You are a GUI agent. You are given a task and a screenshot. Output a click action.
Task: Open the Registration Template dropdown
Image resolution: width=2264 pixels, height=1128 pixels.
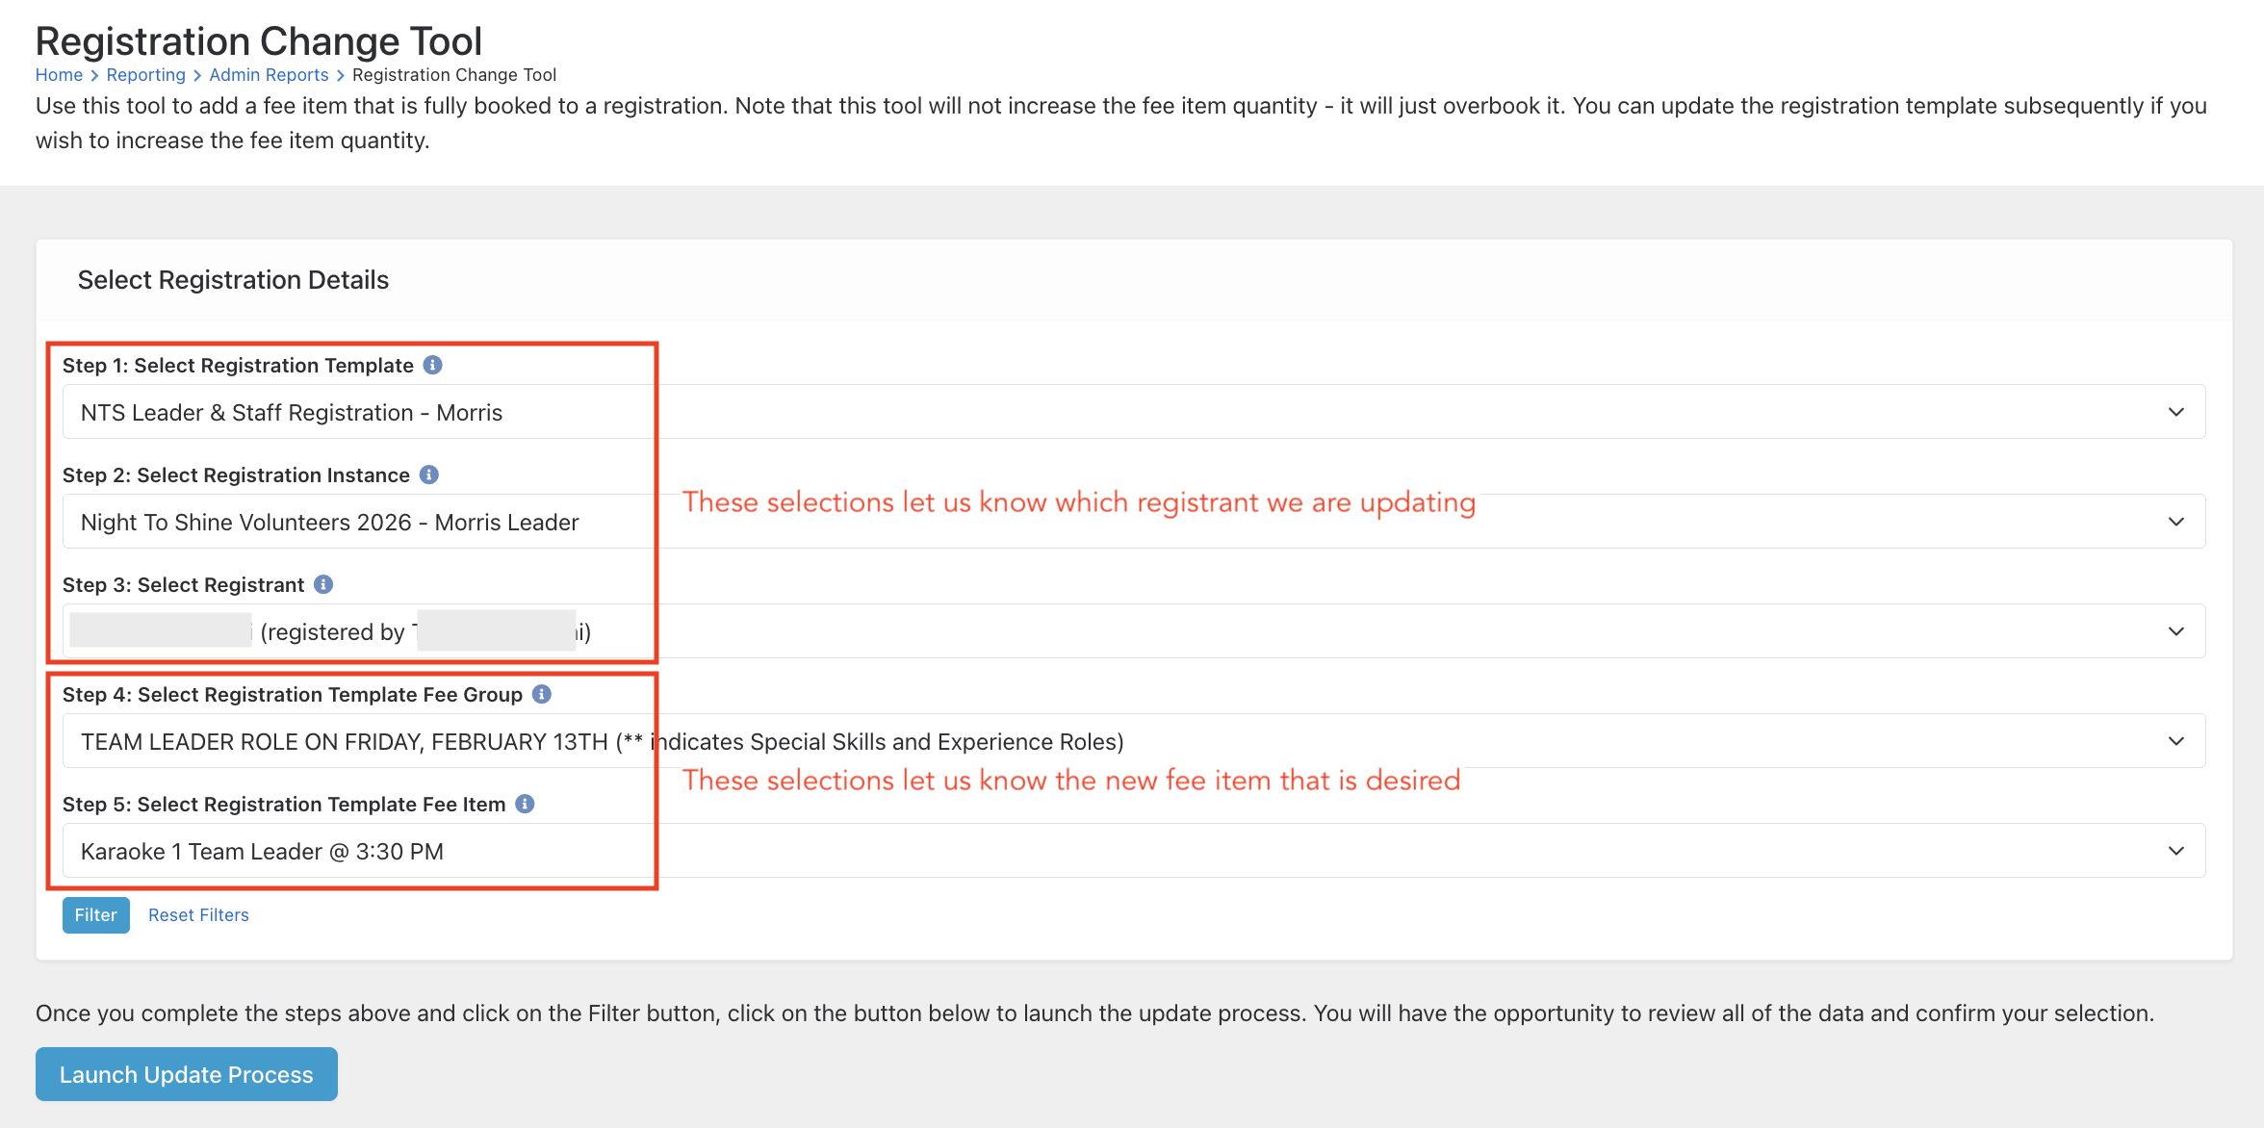(1133, 412)
